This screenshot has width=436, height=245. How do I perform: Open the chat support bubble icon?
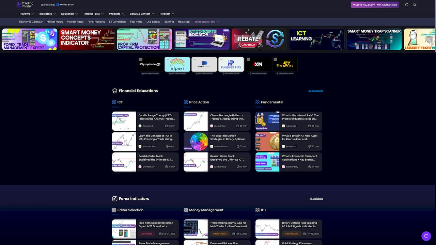[426, 236]
